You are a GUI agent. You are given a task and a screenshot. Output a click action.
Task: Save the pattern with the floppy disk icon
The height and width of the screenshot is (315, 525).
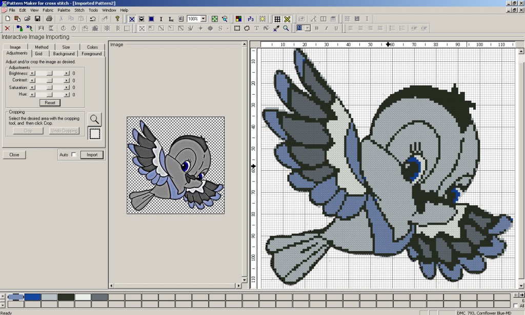[37, 19]
